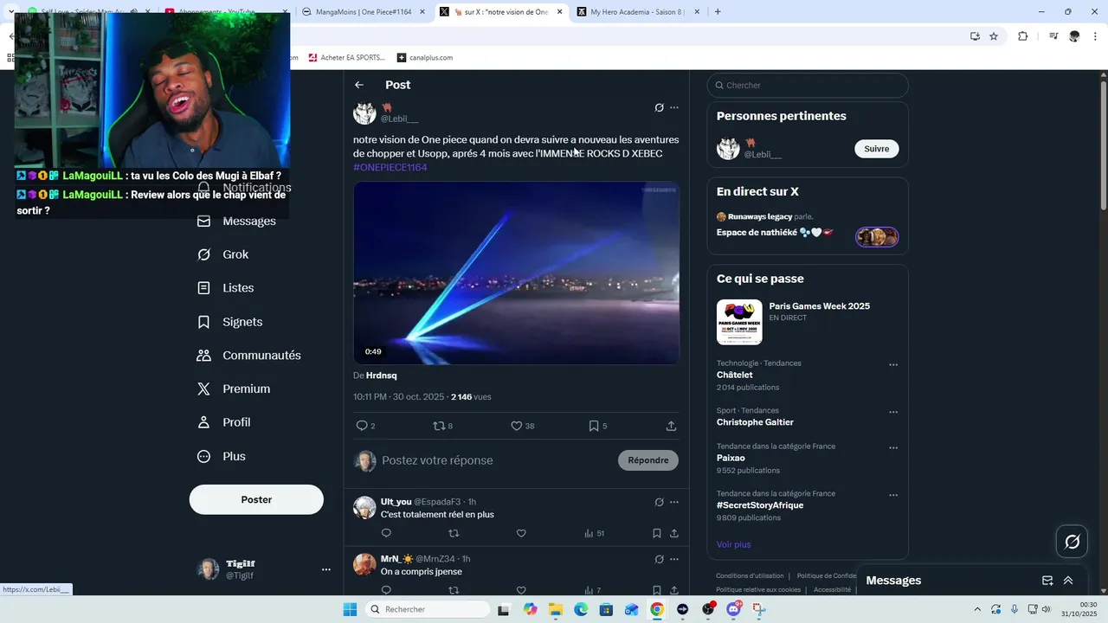Expand the Plus menu in the sidebar

coord(221,456)
